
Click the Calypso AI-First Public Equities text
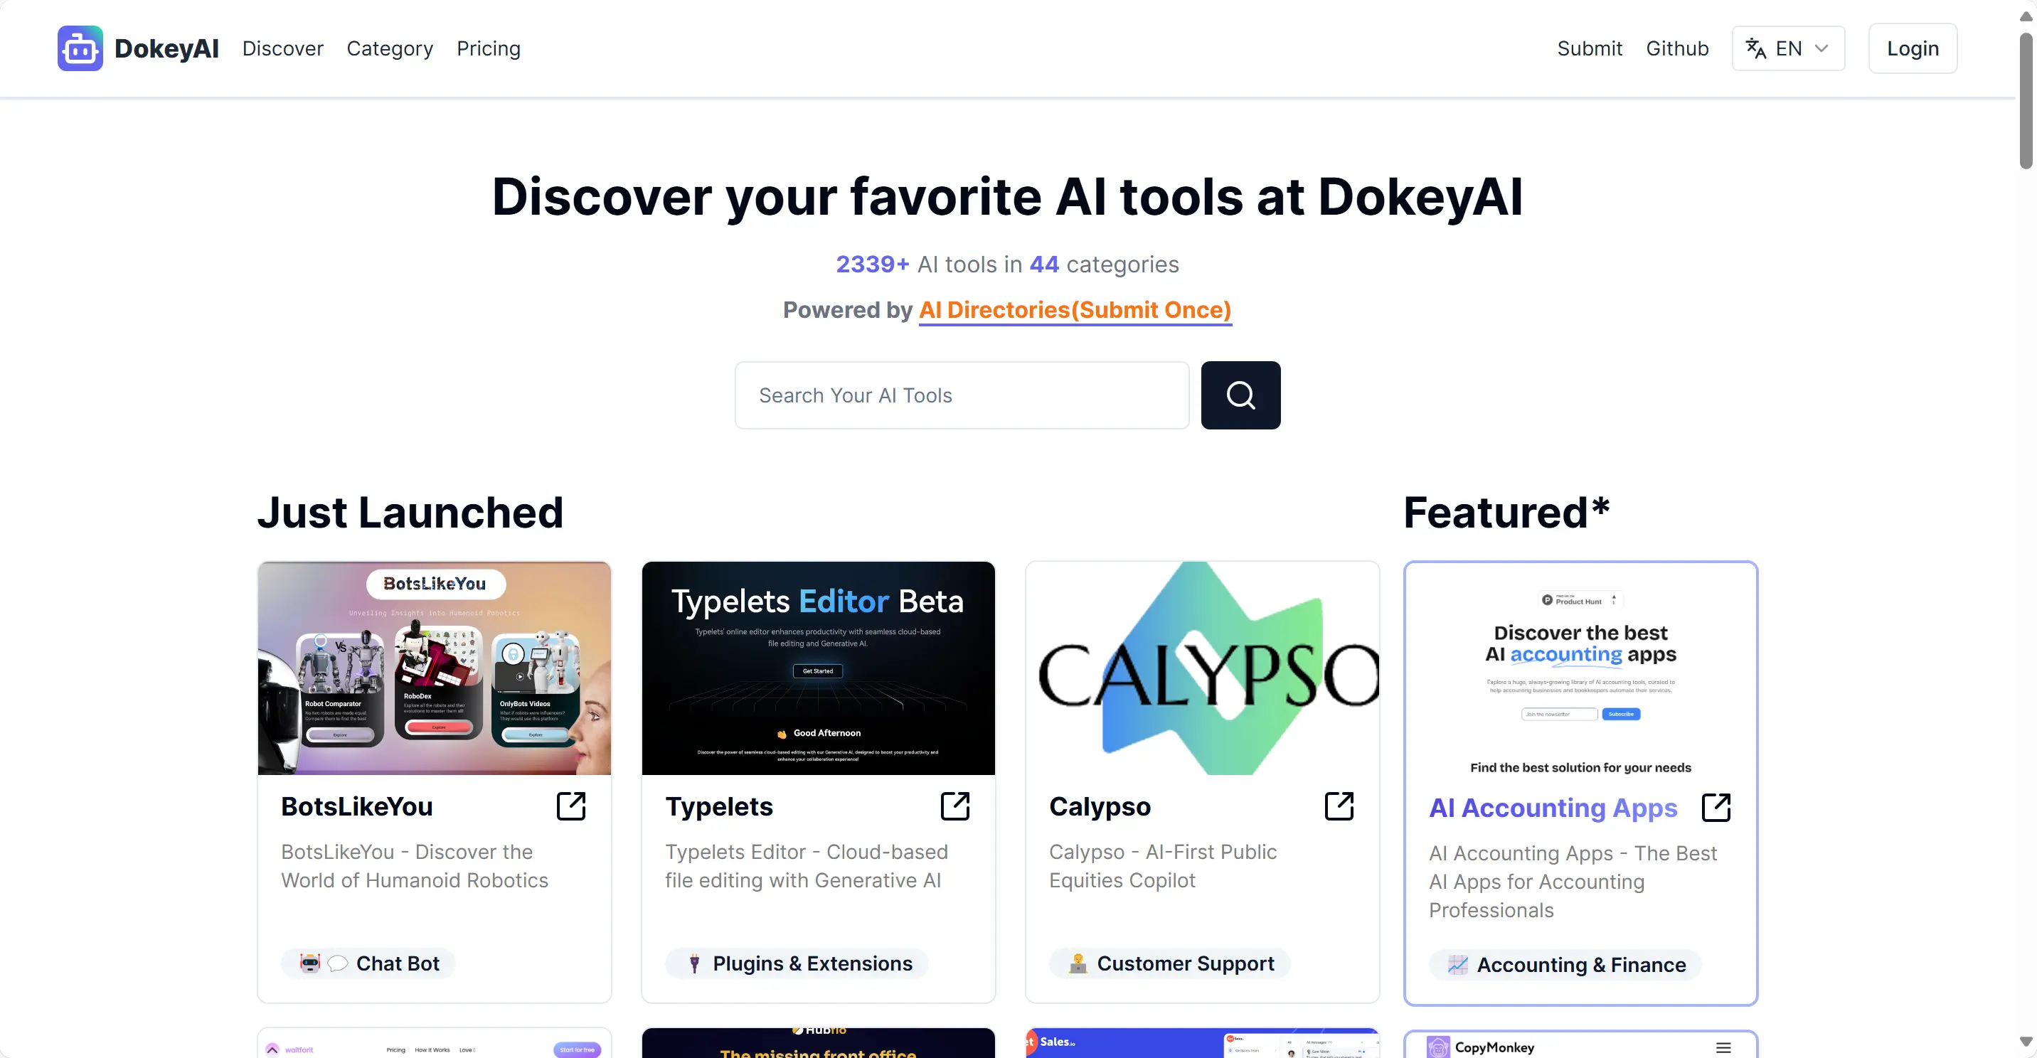[x=1162, y=866]
